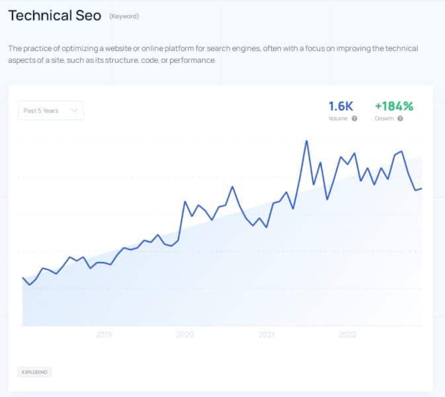Click the highest peak of the trend line
This screenshot has width=445, height=397.
coord(307,141)
